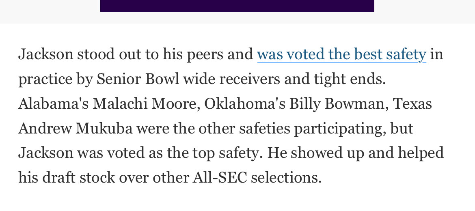The height and width of the screenshot is (211, 475).
Task: Click the word "practice" starting second line
Action: [45, 79]
